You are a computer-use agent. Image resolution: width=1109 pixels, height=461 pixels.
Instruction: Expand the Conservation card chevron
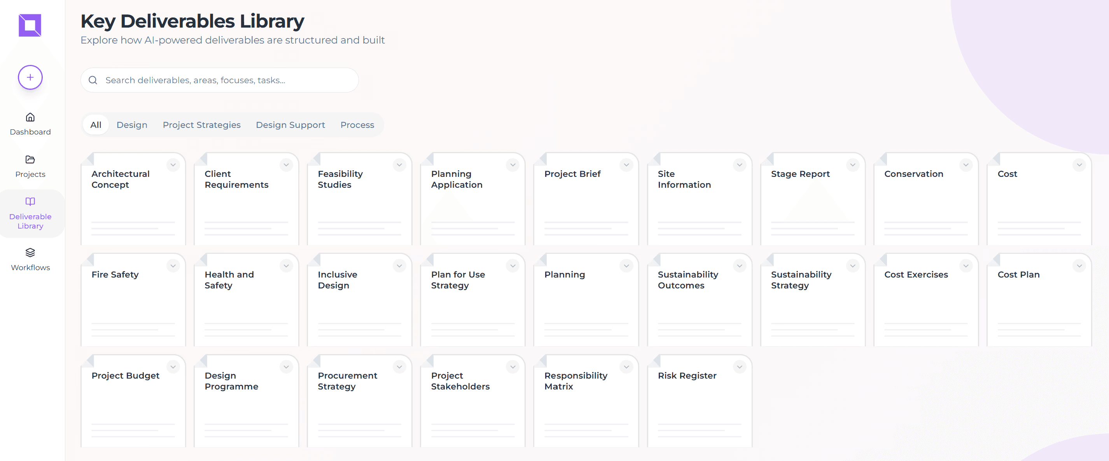[966, 165]
